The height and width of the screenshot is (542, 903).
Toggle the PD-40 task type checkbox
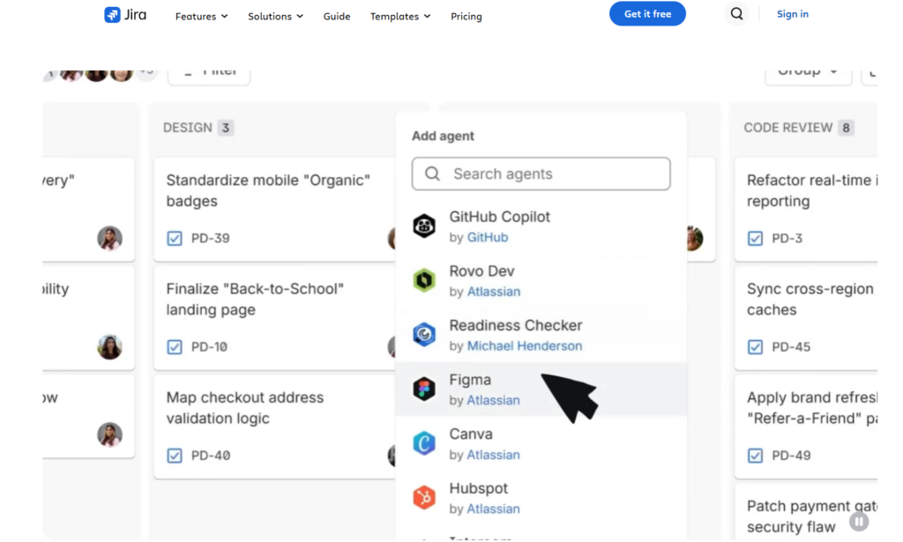pos(175,456)
